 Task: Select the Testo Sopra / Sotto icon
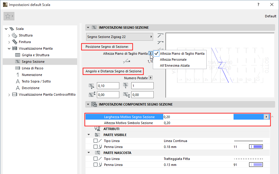click(x=18, y=81)
